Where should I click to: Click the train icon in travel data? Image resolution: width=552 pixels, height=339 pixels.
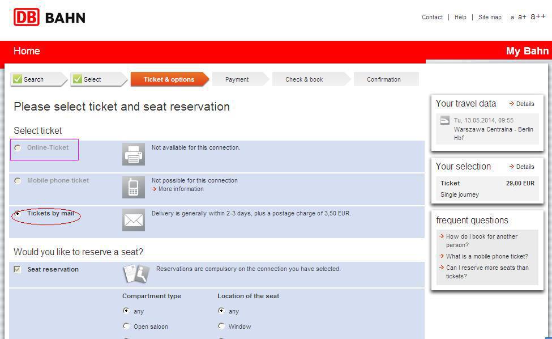click(x=445, y=121)
